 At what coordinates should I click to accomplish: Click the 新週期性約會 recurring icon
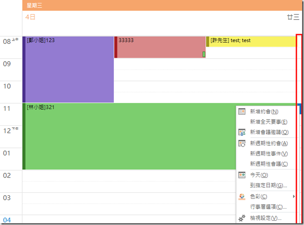tap(242, 143)
